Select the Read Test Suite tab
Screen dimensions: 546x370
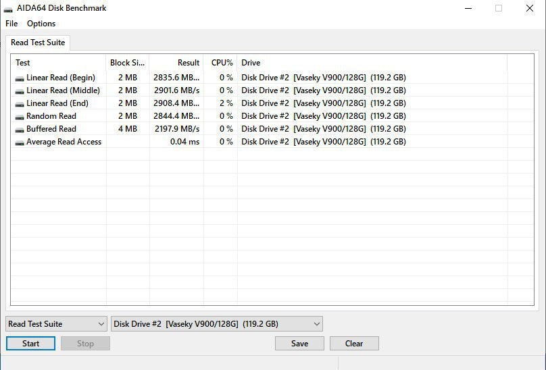38,43
